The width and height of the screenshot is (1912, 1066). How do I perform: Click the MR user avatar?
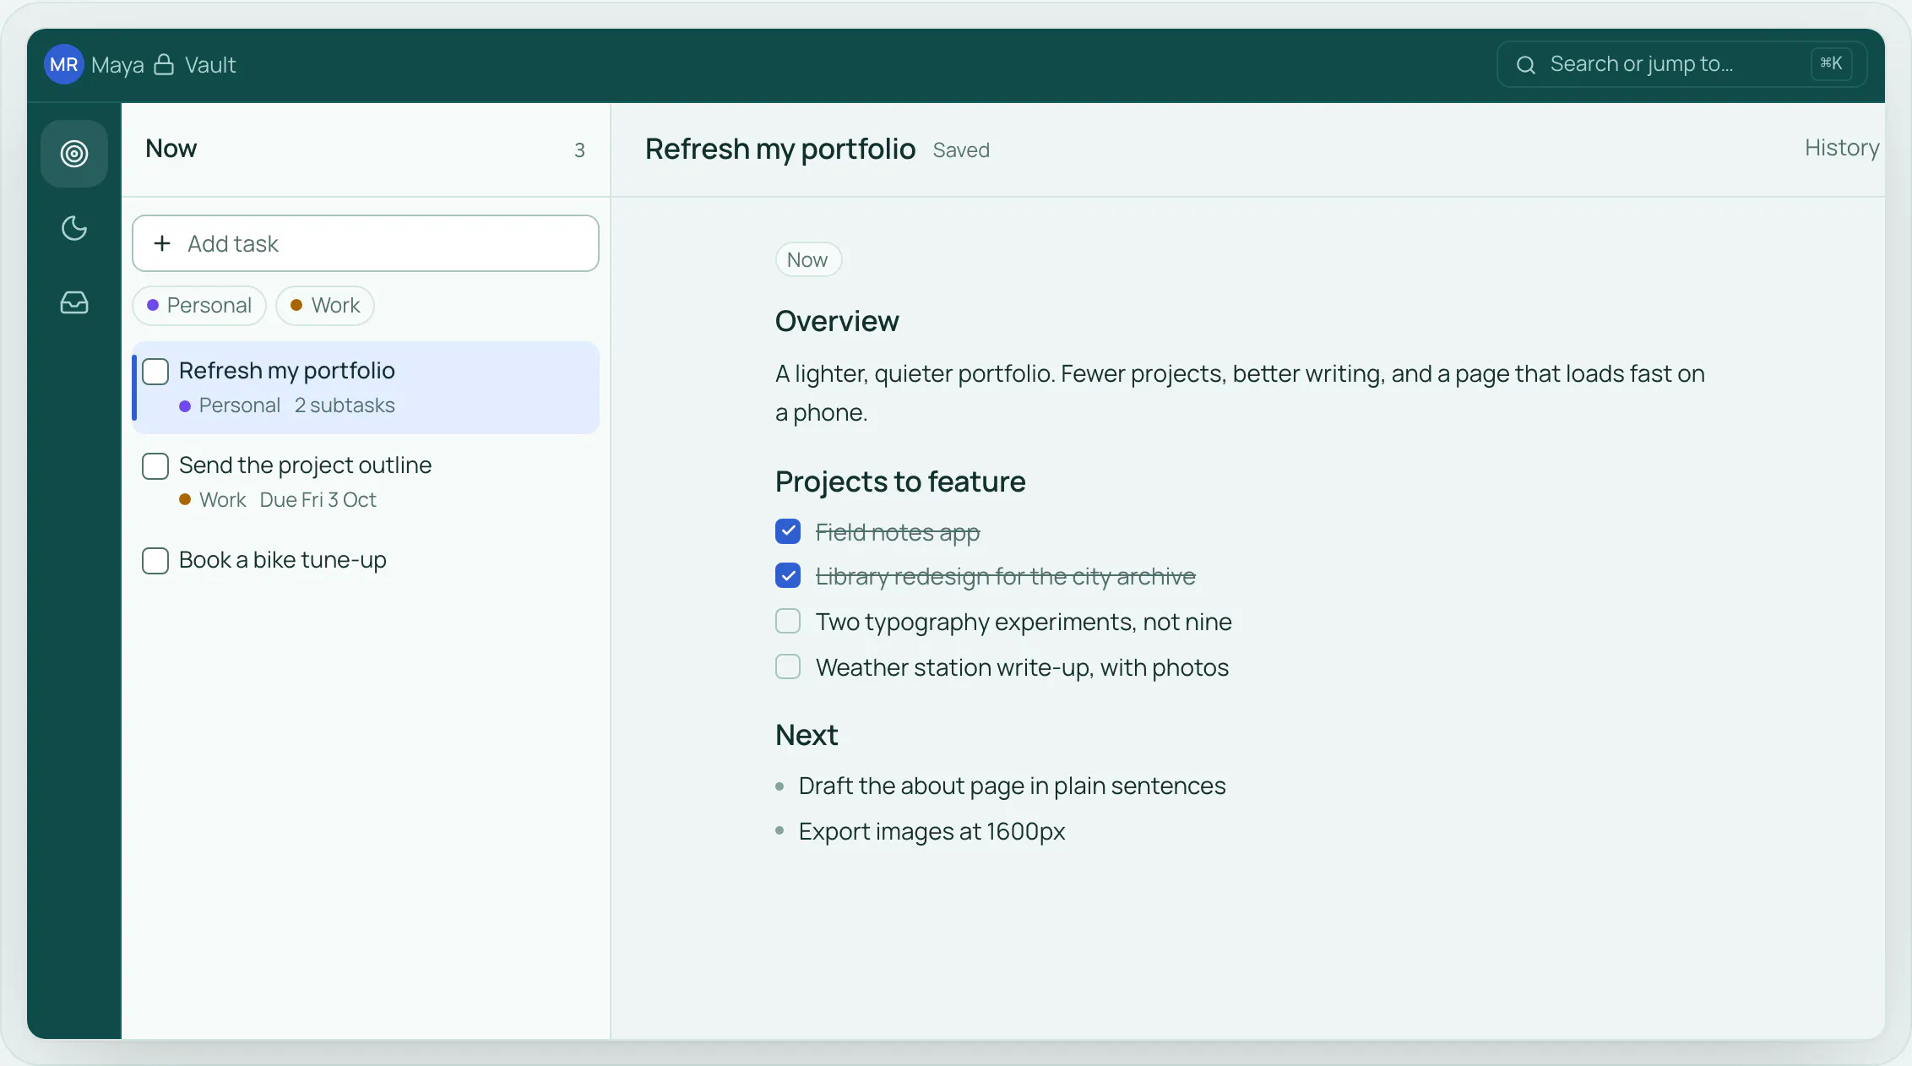pos(64,64)
